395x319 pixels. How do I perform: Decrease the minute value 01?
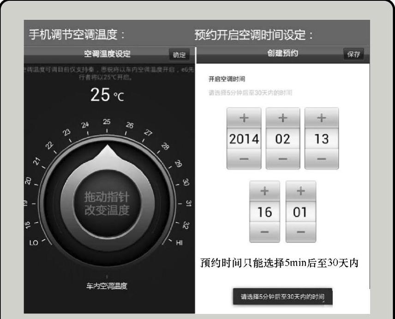[300, 232]
